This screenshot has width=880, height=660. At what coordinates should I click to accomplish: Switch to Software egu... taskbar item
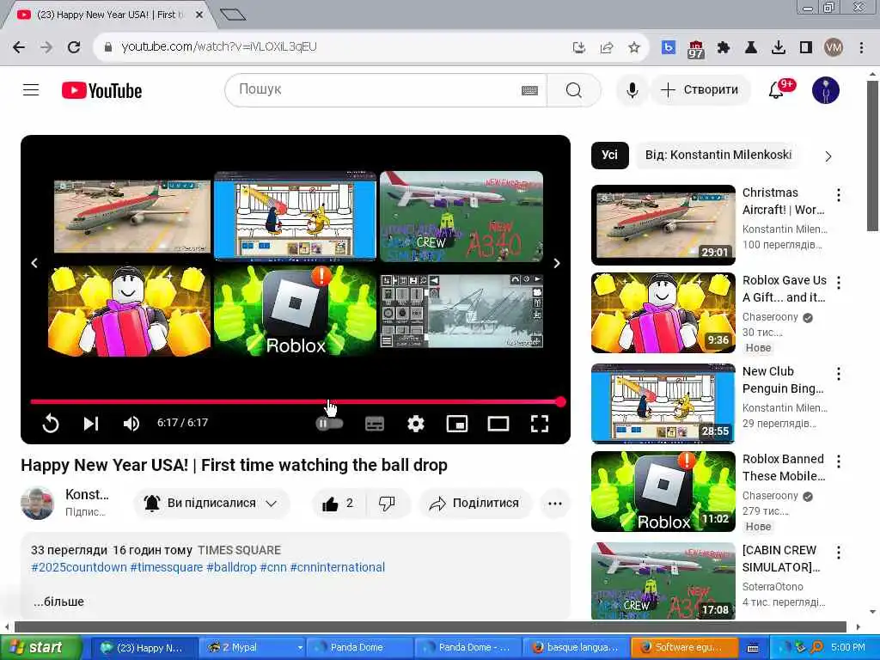[x=685, y=647]
